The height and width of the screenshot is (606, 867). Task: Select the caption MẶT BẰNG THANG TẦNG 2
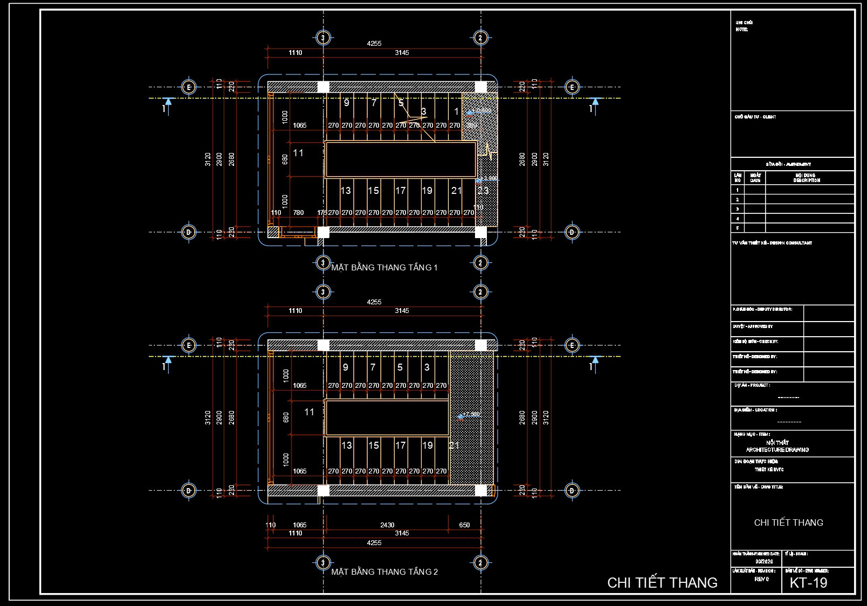click(384, 572)
